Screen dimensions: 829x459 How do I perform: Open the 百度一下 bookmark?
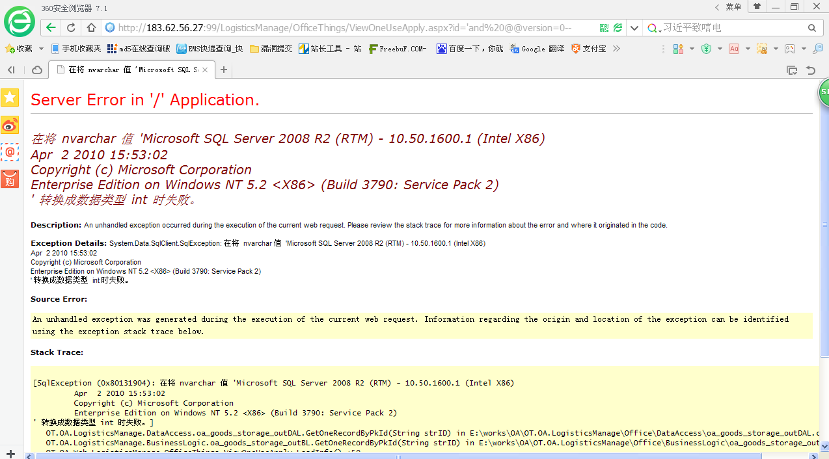coord(470,49)
